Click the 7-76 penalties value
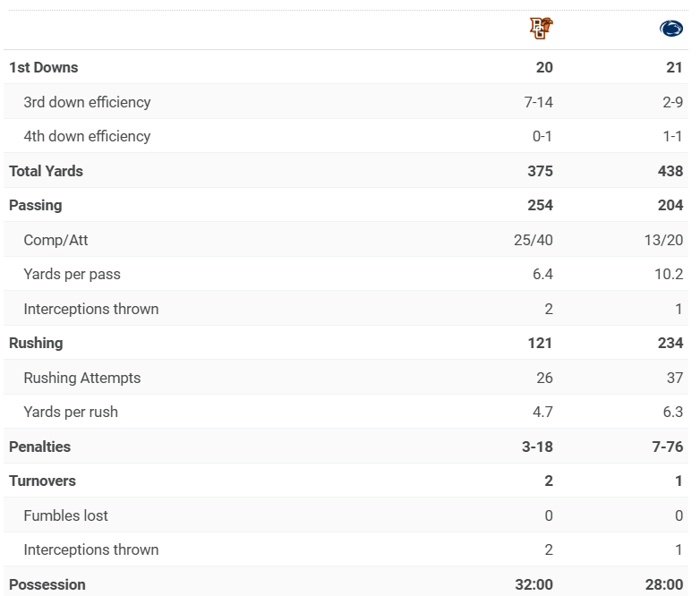The width and height of the screenshot is (700, 596). click(668, 447)
